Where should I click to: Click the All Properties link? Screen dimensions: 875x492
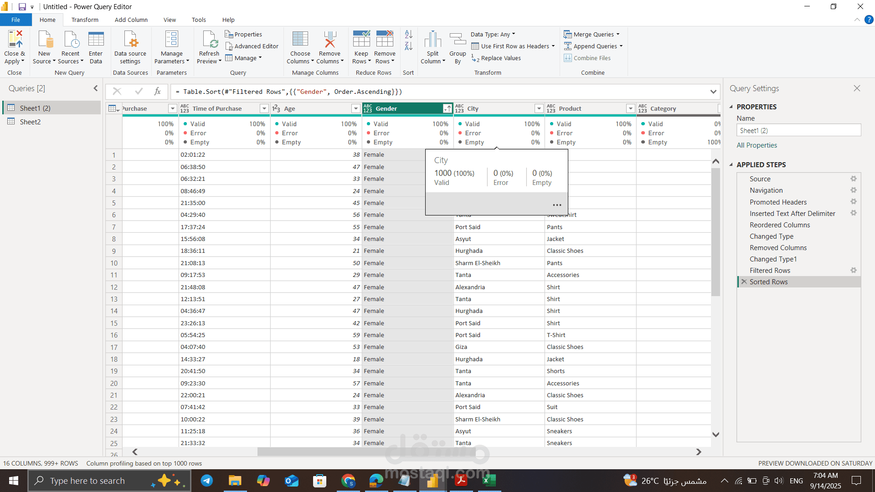click(757, 145)
